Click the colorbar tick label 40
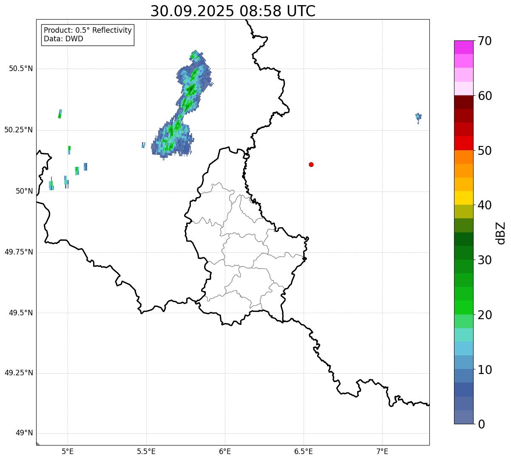511x460 pixels. pyautogui.click(x=485, y=205)
